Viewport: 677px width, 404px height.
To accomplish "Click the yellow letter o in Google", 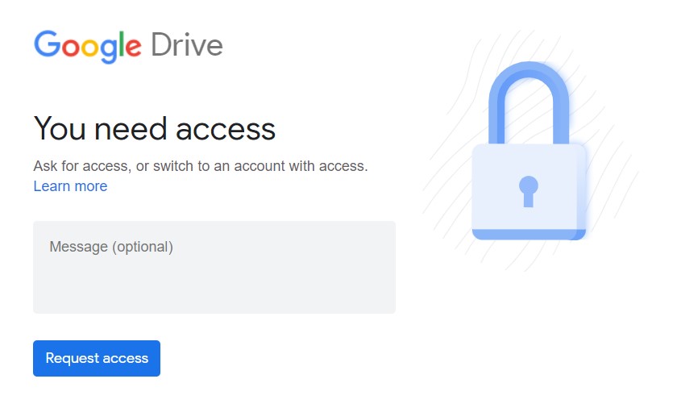I will click(89, 47).
